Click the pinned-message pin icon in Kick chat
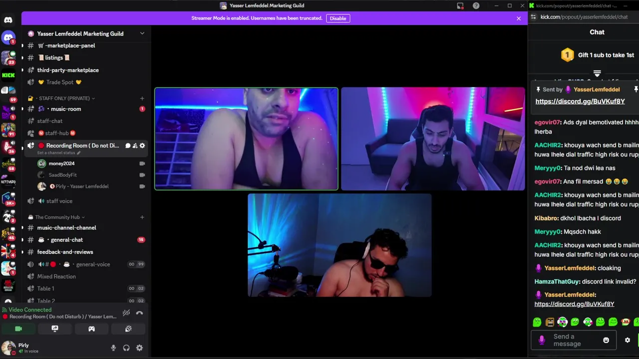 point(538,89)
